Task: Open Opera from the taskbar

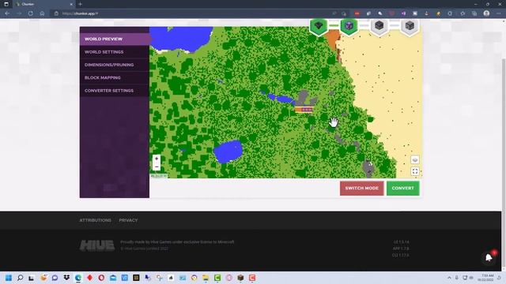Action: [x=101, y=278]
